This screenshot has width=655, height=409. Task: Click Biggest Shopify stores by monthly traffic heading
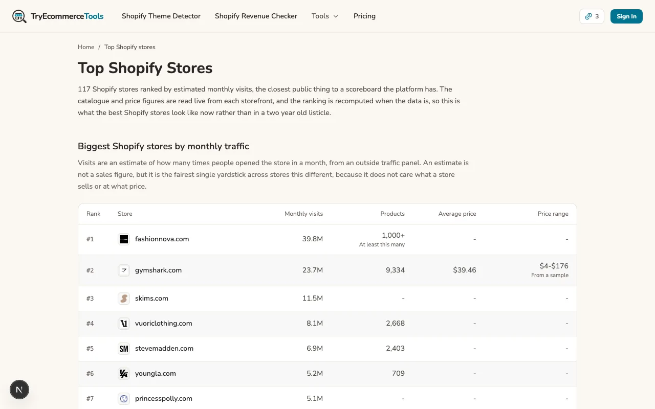pyautogui.click(x=163, y=146)
